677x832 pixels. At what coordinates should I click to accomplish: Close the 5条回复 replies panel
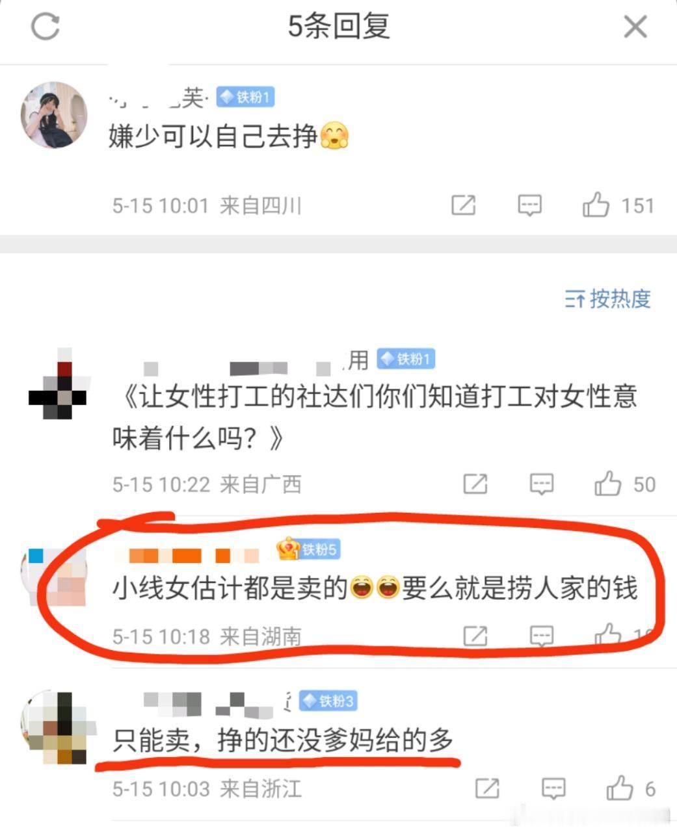tap(635, 27)
